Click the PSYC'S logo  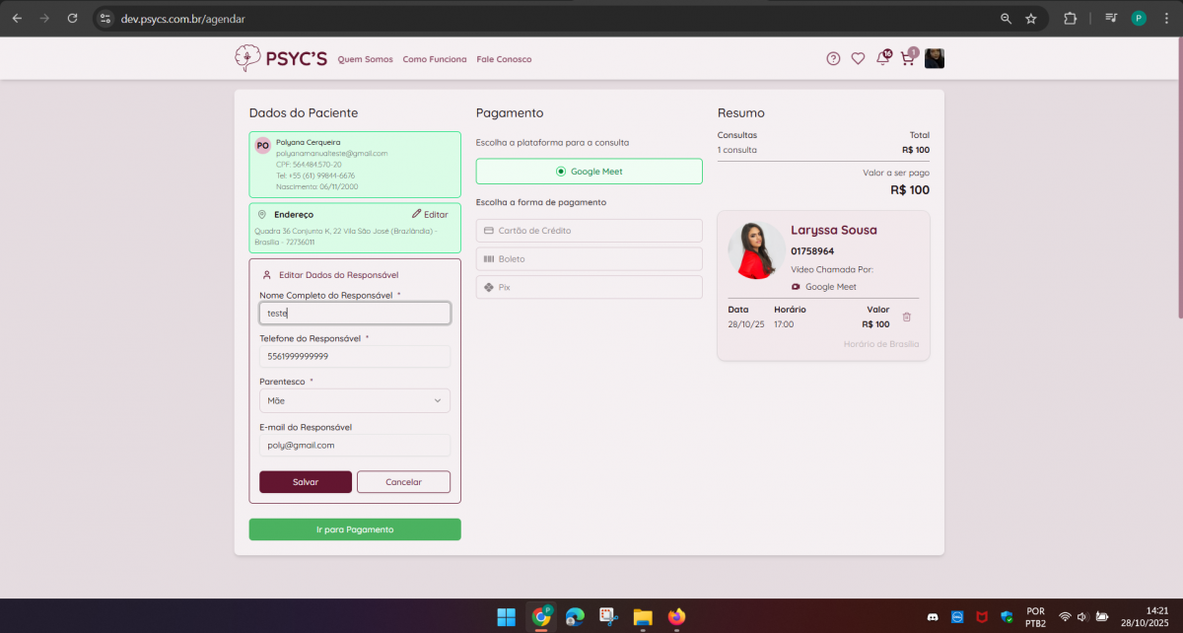tap(281, 59)
